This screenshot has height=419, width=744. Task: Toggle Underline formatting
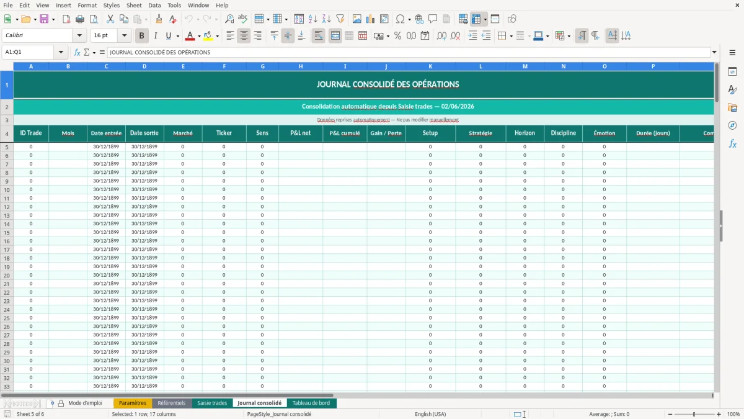[169, 36]
